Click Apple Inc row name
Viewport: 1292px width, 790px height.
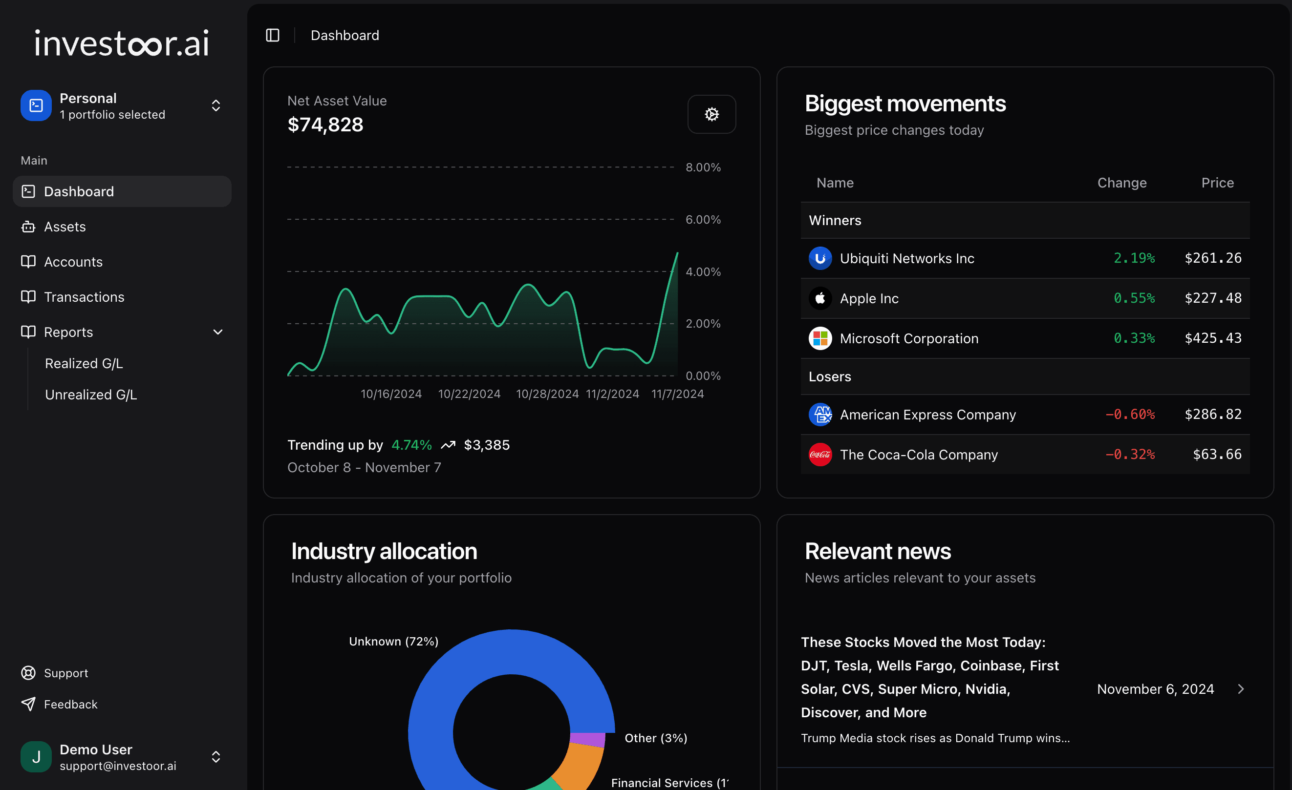(869, 298)
